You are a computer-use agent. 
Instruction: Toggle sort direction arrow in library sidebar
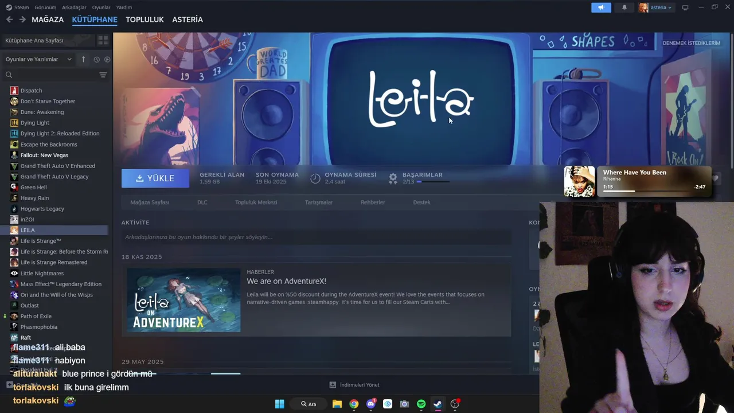click(83, 59)
